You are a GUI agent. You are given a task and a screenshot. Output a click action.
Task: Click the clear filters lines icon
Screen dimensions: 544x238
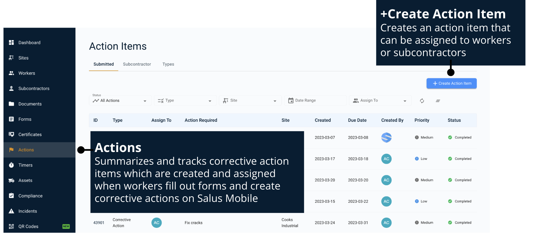pos(438,101)
